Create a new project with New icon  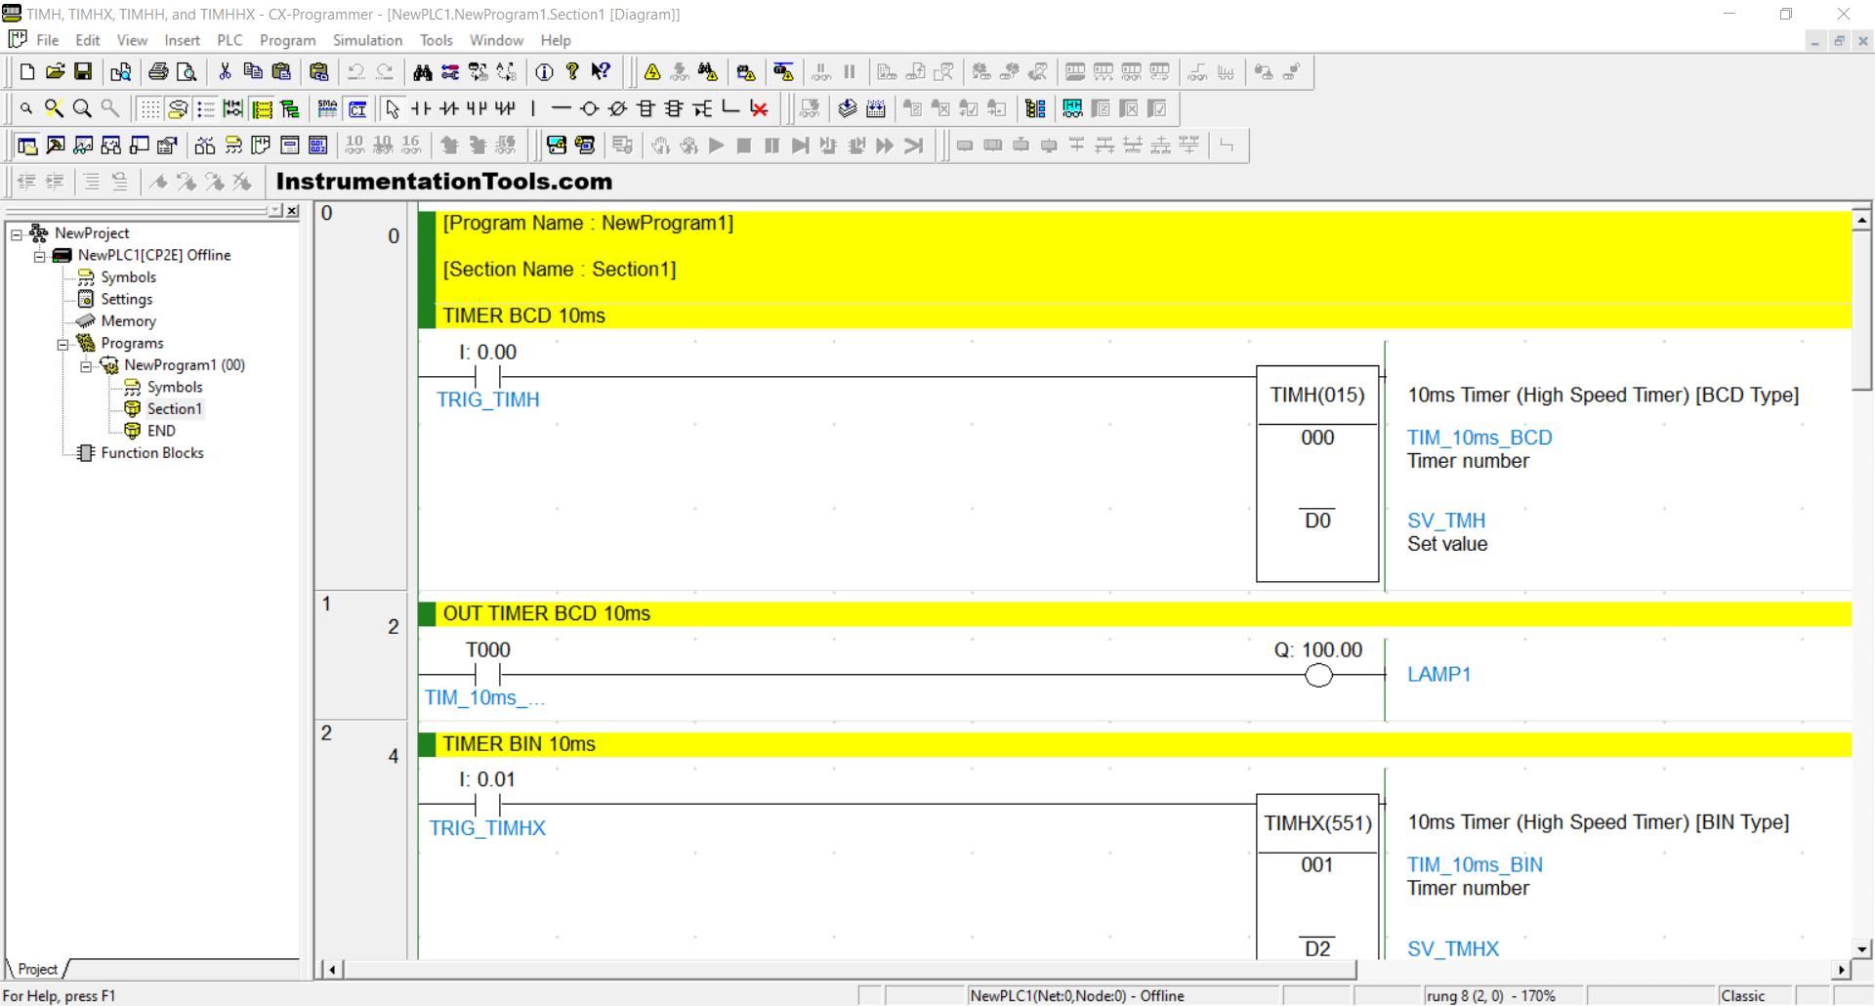coord(27,72)
